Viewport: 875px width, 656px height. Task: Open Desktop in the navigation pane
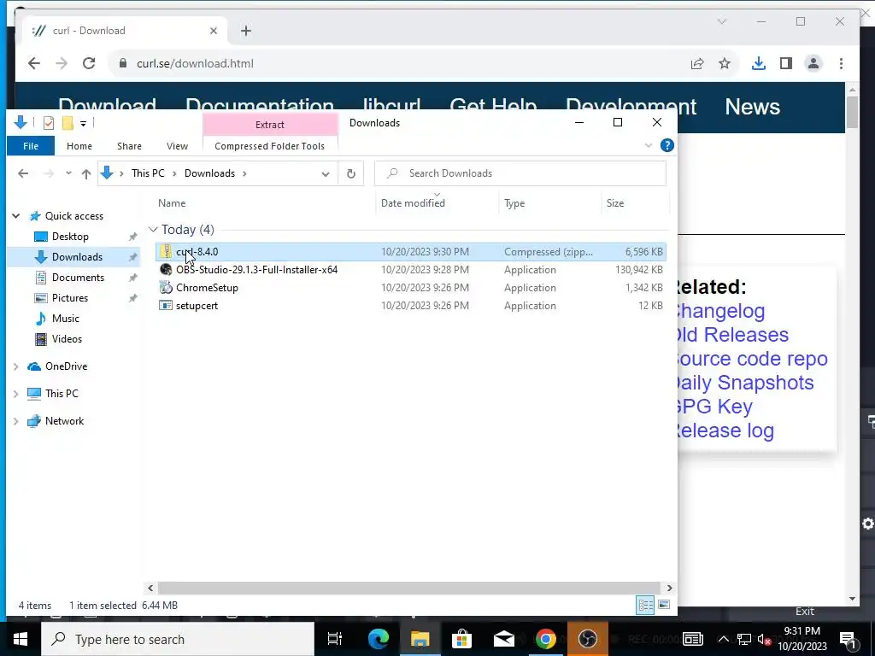point(70,237)
